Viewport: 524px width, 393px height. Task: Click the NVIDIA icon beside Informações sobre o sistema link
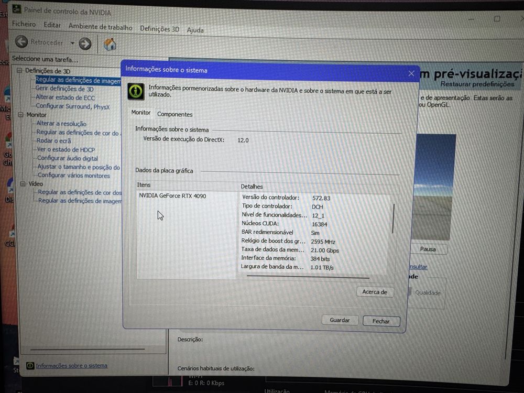click(30, 365)
